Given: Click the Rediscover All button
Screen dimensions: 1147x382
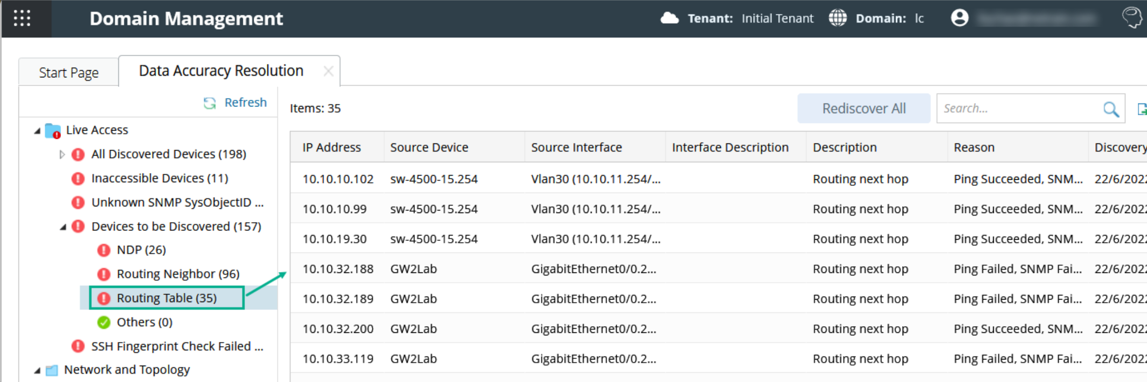Looking at the screenshot, I should [x=864, y=109].
